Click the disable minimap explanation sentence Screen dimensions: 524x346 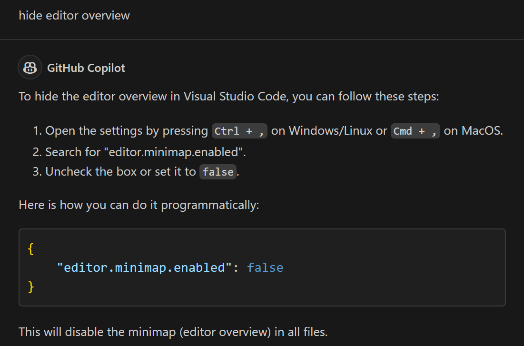point(172,332)
